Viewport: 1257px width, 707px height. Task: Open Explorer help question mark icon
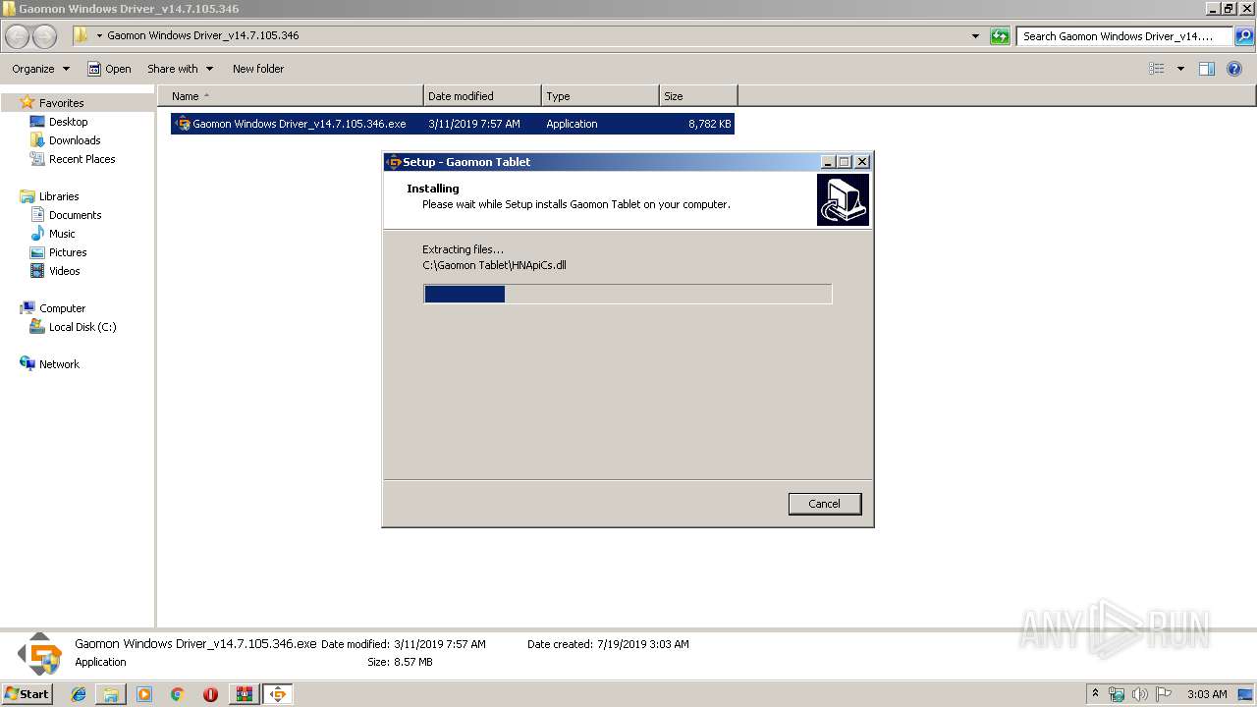pos(1235,69)
